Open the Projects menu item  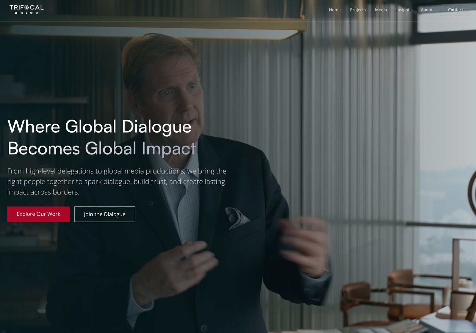click(358, 10)
